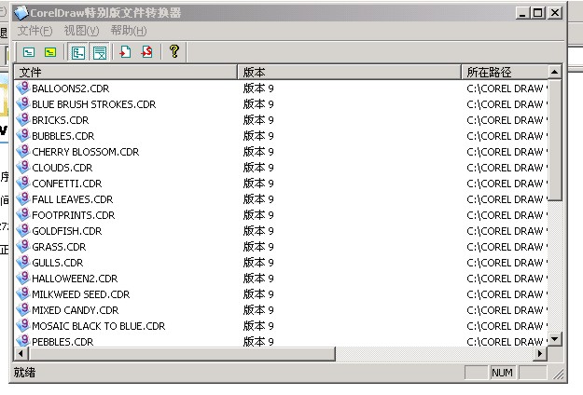Click the convert file icon with red arrow
Viewport: 583px width, 395px height.
[125, 52]
